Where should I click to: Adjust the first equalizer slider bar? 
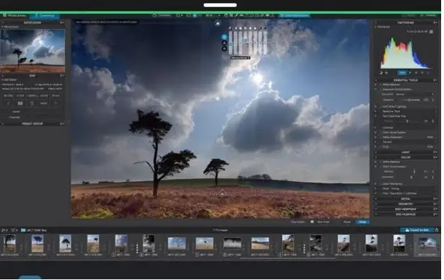pos(230,43)
